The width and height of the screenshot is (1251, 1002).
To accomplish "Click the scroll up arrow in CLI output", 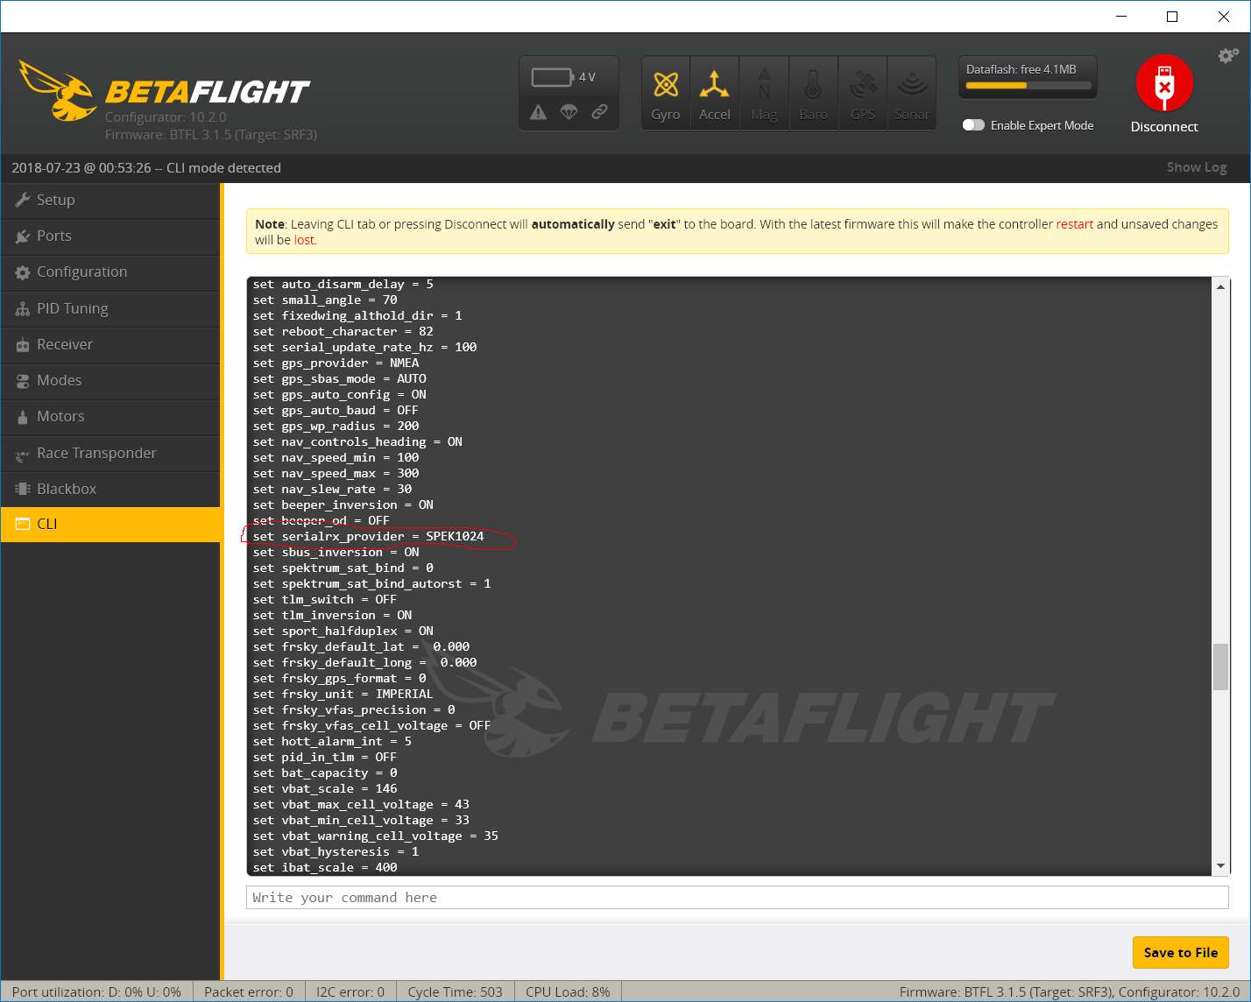I will pyautogui.click(x=1220, y=286).
